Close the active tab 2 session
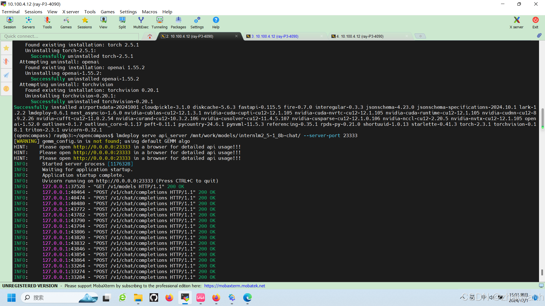Viewport: 545px width, 306px height. click(236, 36)
